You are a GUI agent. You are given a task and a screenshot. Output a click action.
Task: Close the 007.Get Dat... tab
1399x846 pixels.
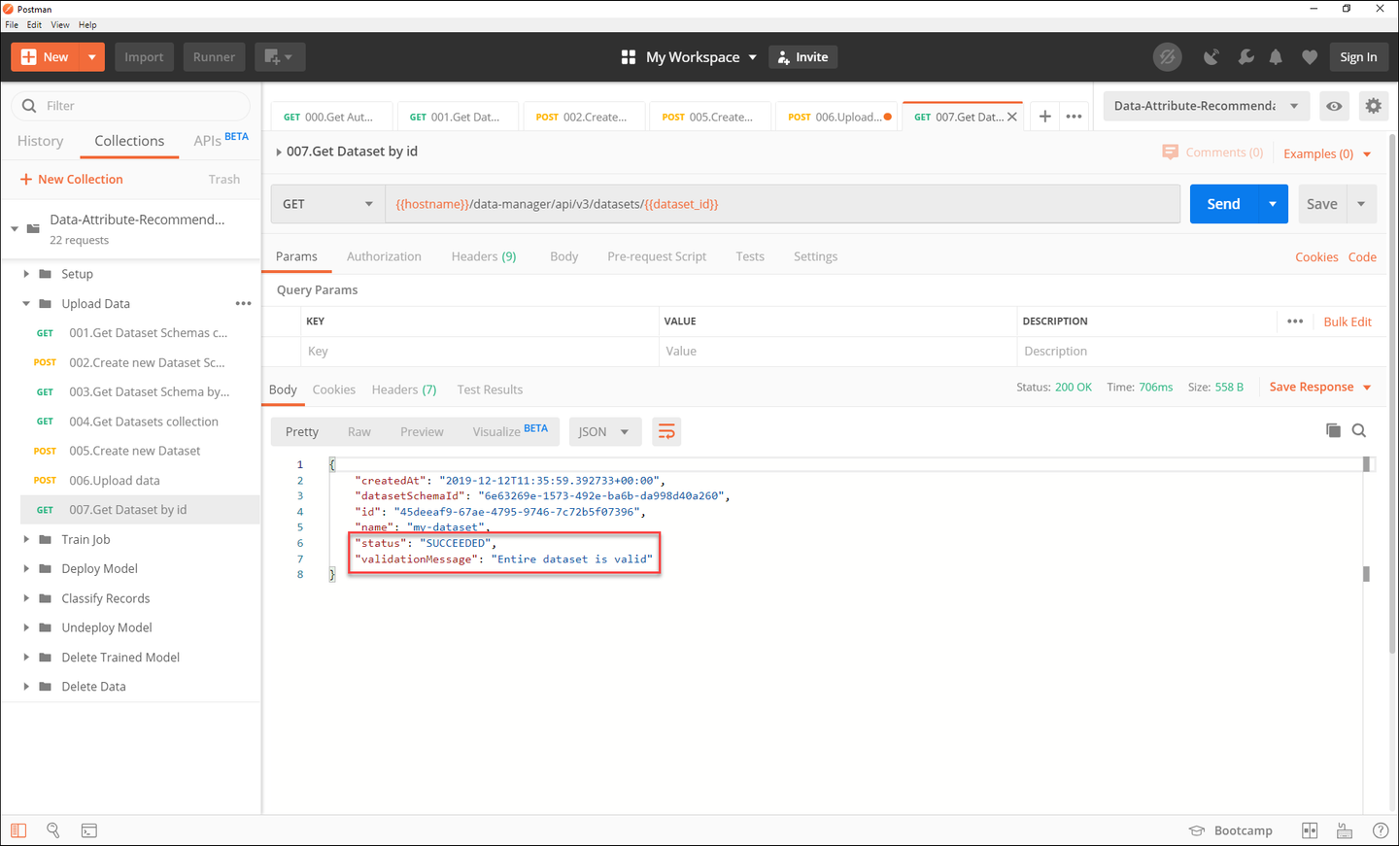tap(1012, 117)
